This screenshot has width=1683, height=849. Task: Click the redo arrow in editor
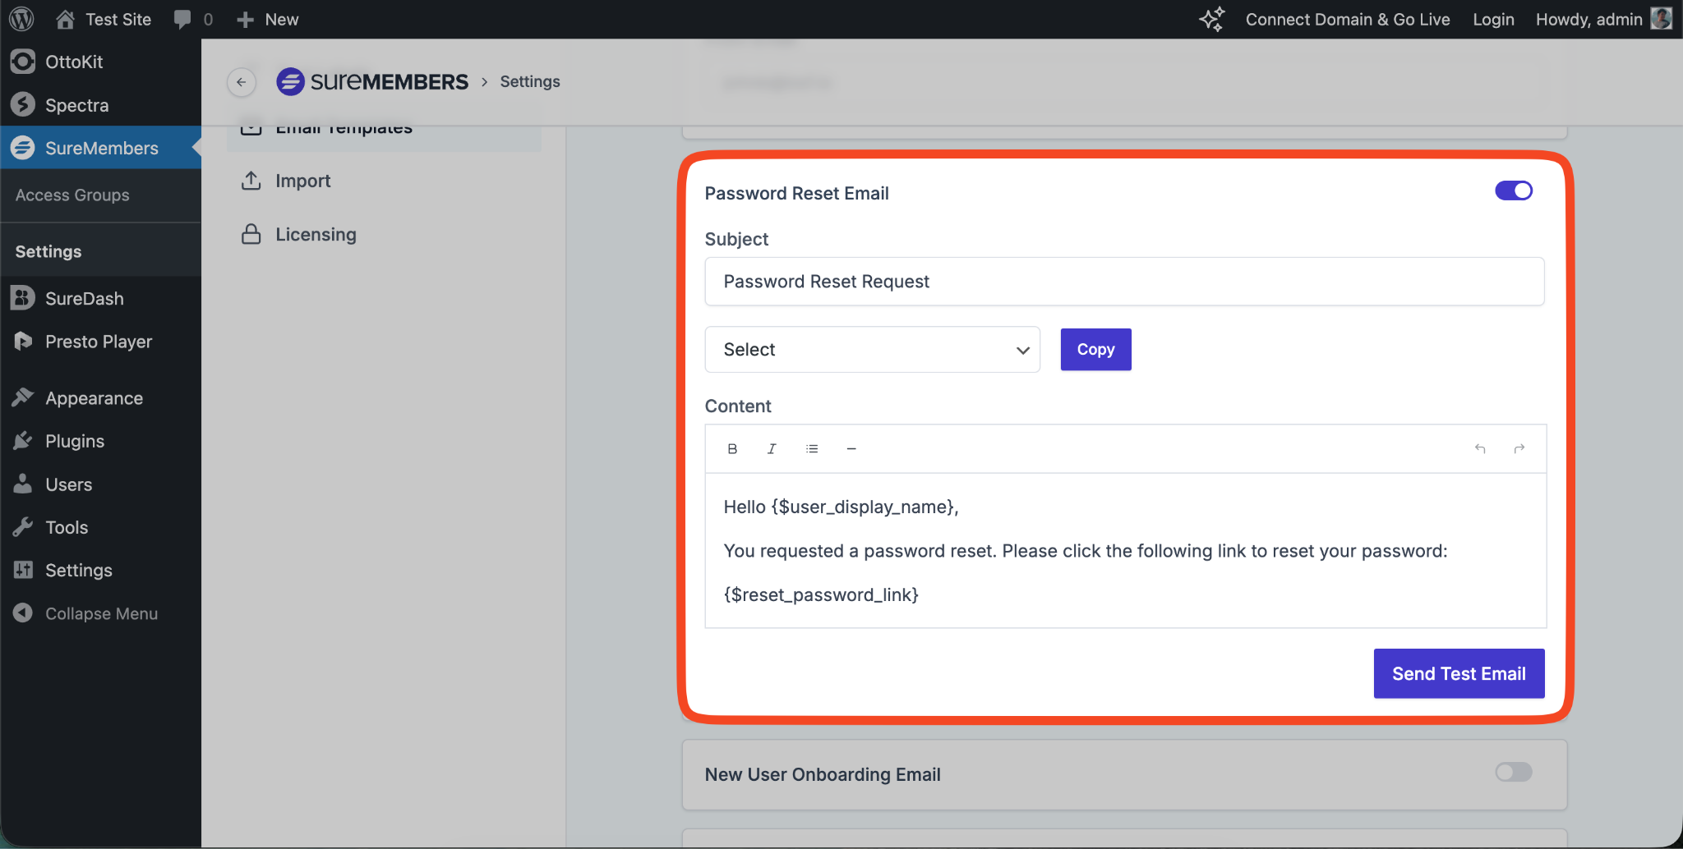coord(1519,449)
